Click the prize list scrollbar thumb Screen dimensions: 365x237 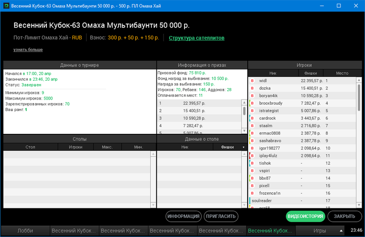[244, 111]
